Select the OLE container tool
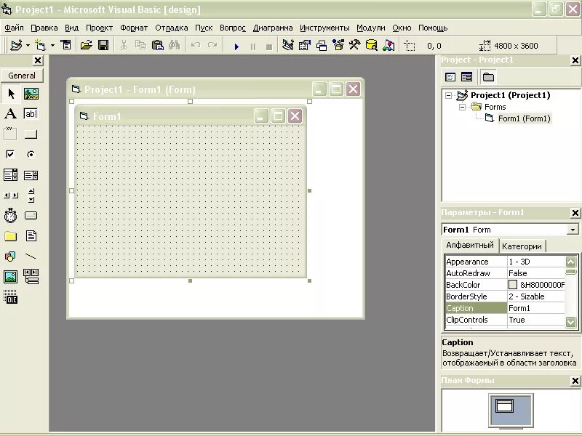The height and width of the screenshot is (436, 582). coord(11,297)
